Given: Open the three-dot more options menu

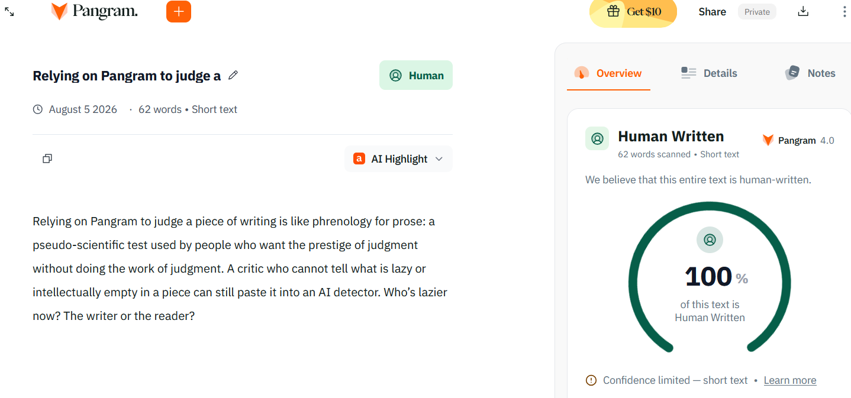Looking at the screenshot, I should (844, 11).
